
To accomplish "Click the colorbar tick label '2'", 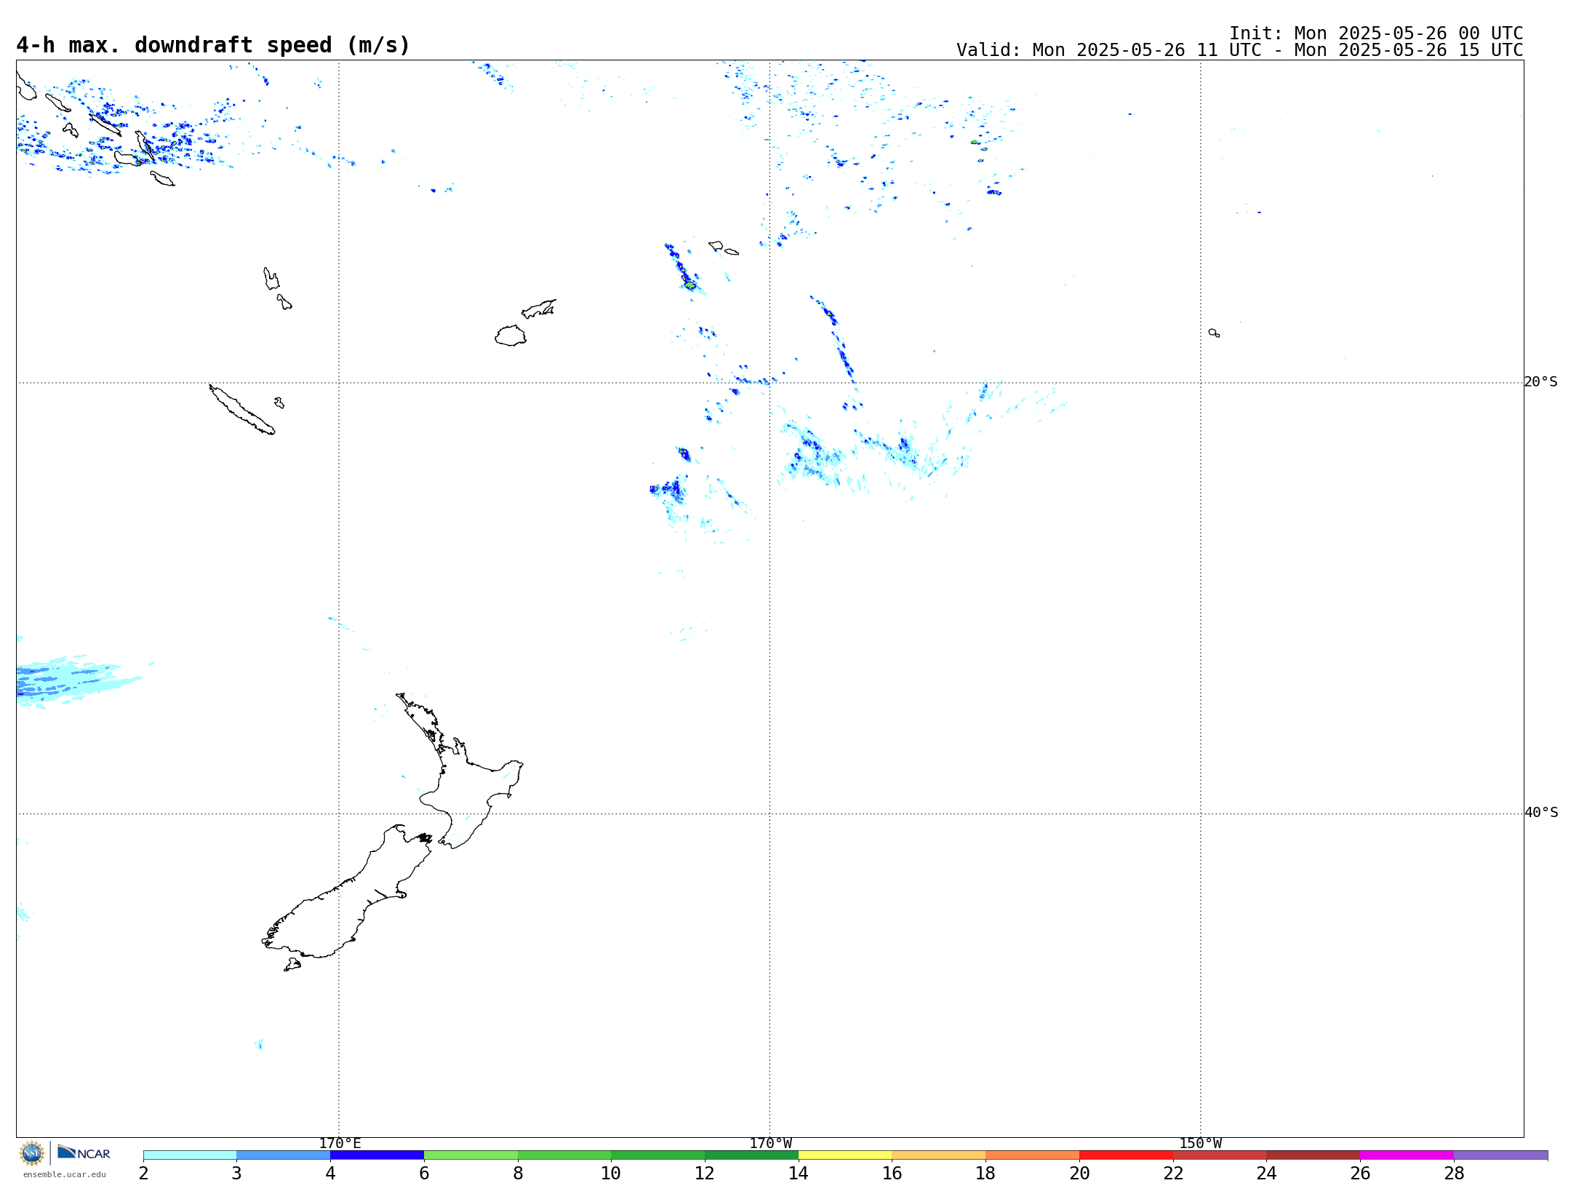I will (x=143, y=1174).
